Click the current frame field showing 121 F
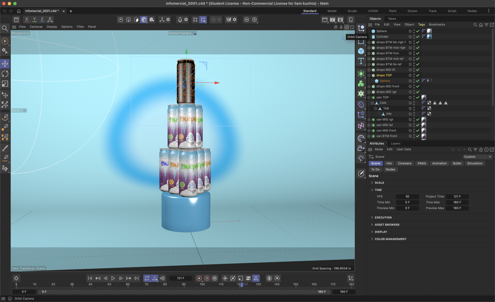 (181, 278)
